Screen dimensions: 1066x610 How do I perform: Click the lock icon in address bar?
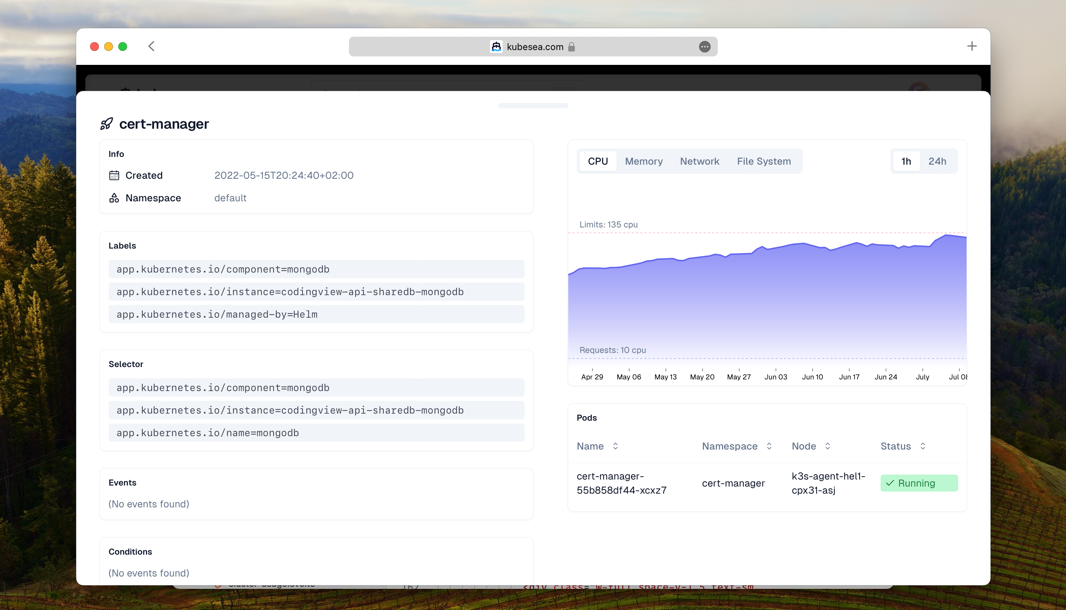click(x=571, y=47)
